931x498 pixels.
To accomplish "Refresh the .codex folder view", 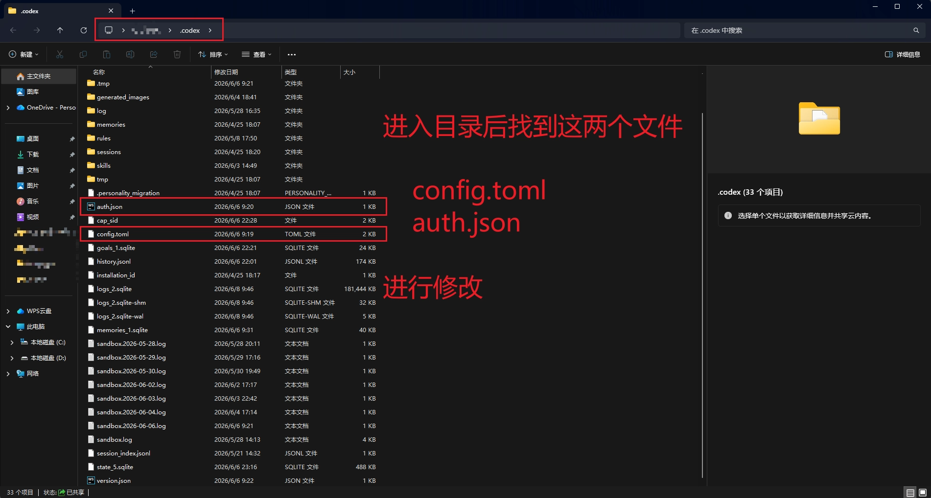I will click(x=84, y=30).
